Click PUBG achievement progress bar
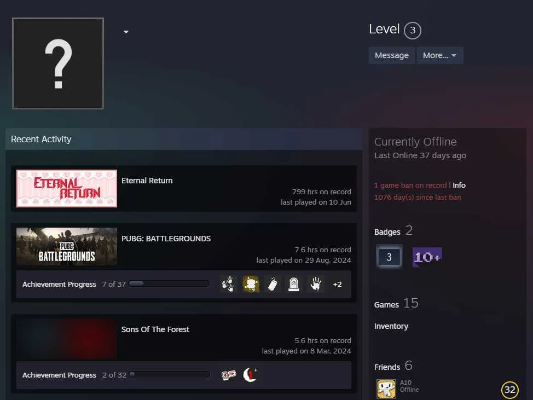The image size is (533, 400). click(169, 284)
